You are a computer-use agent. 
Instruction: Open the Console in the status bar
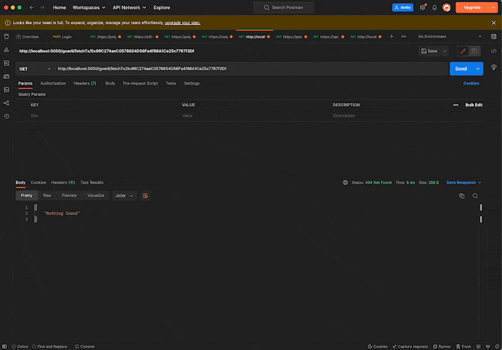85,346
